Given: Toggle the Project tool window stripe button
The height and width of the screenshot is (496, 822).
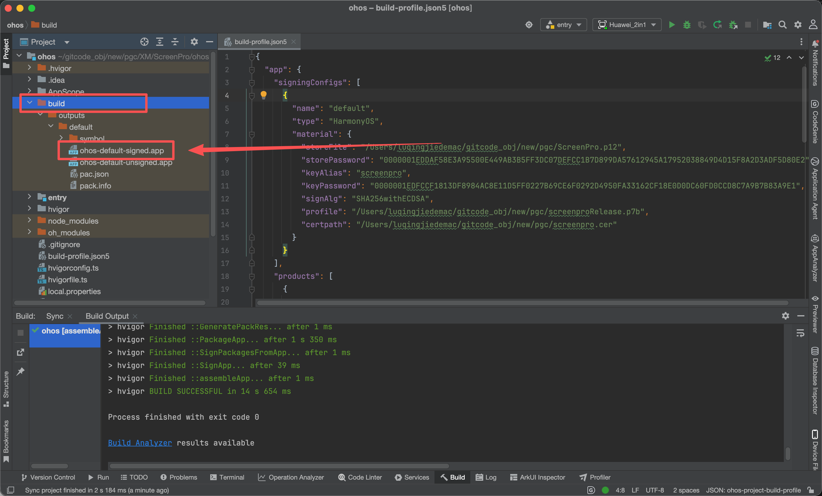Looking at the screenshot, I should click(6, 53).
